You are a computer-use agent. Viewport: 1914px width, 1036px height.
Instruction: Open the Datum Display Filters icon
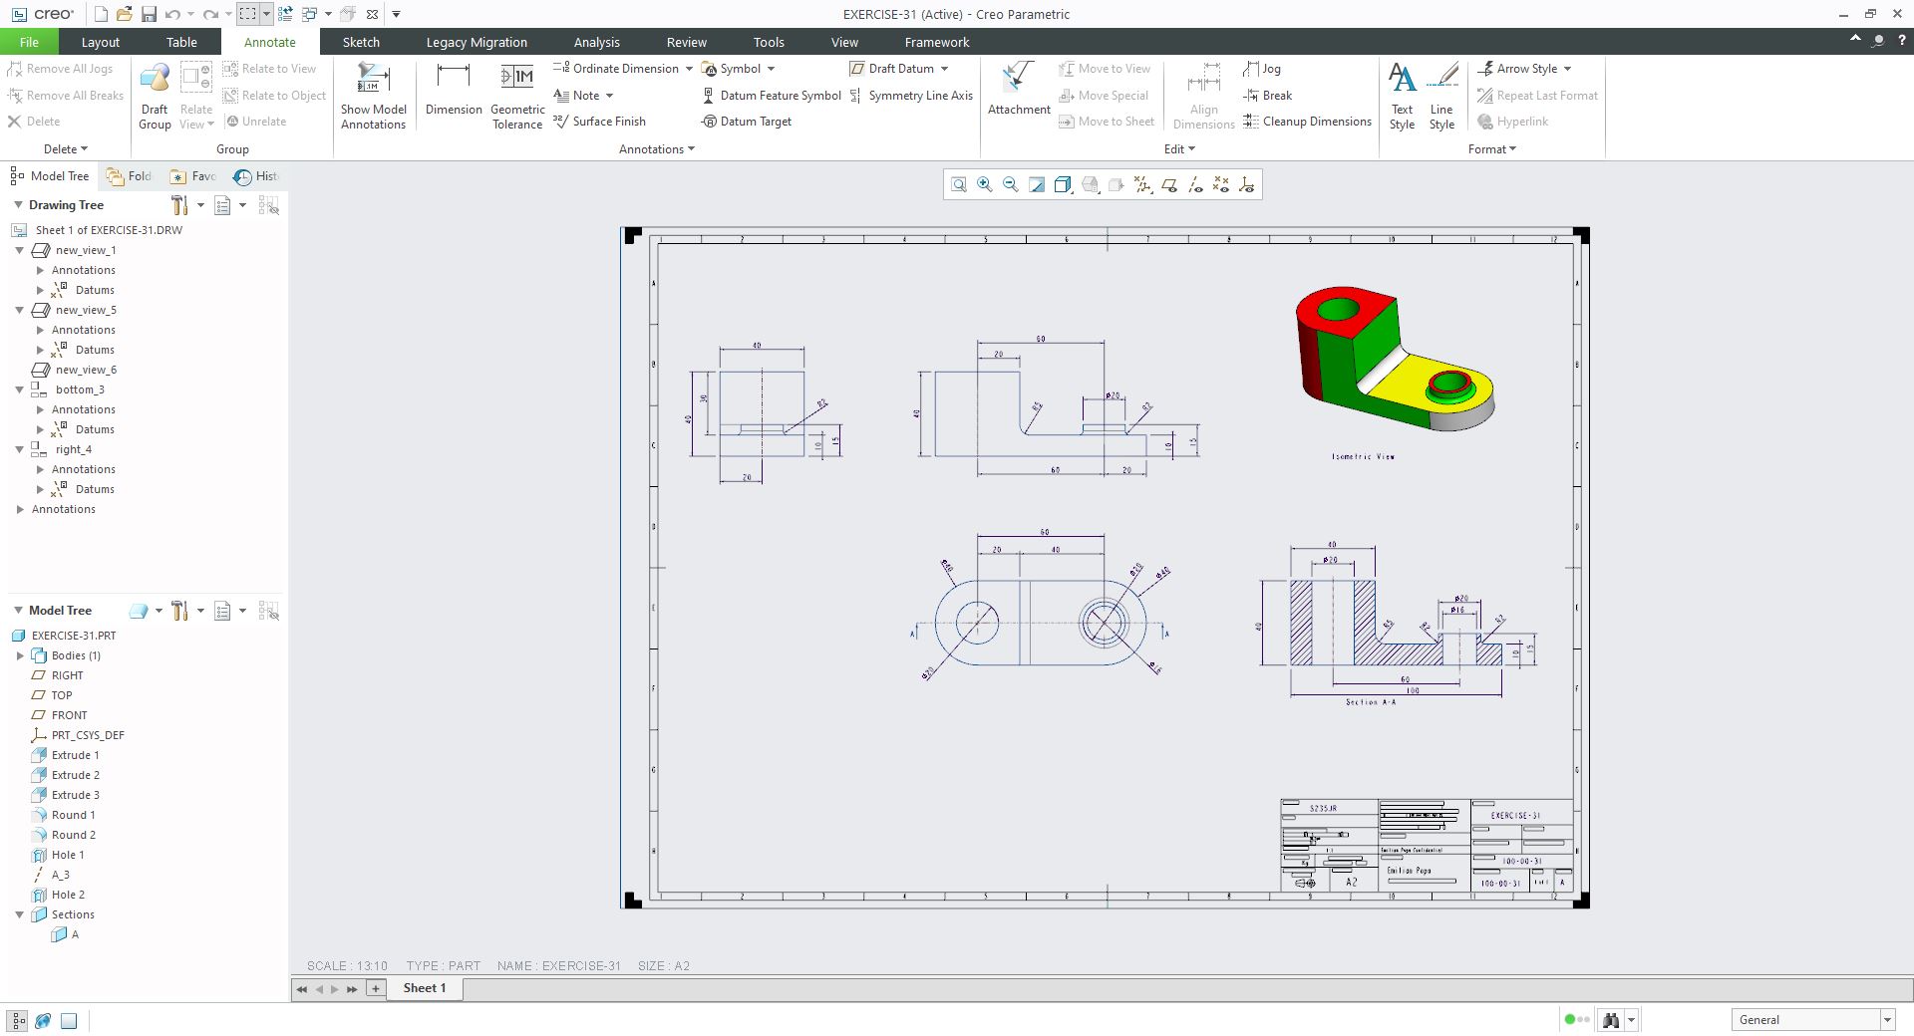pos(1142,184)
